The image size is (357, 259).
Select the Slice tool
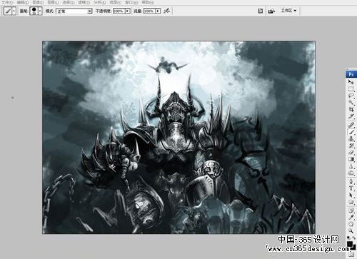click(x=351, y=116)
